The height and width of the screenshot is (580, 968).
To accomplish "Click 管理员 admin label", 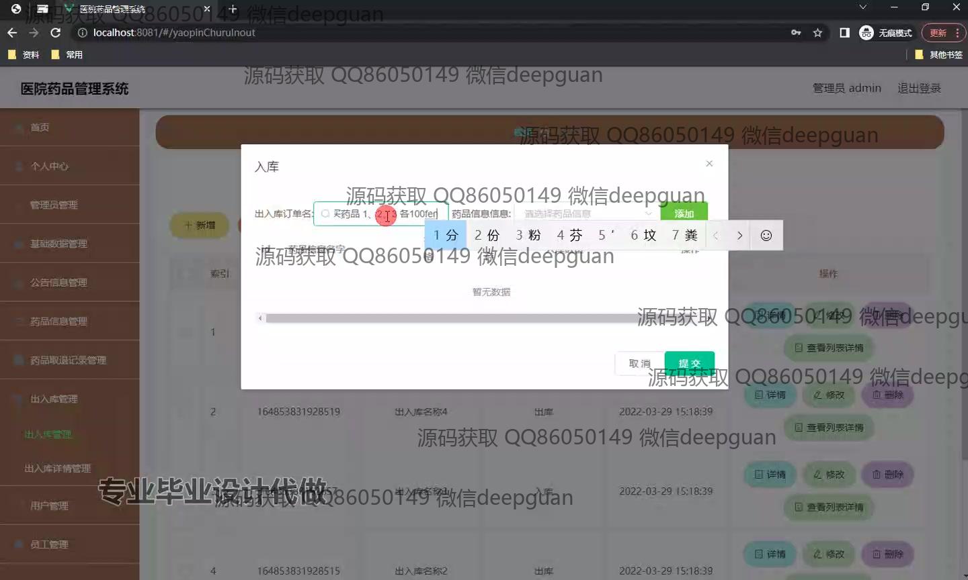I will coord(847,88).
